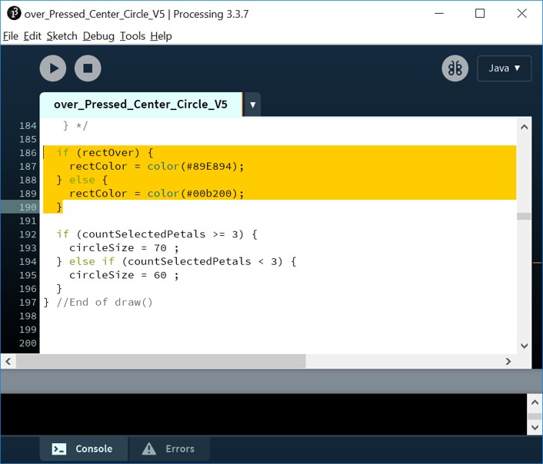
Task: Open the Java mode dropdown
Action: click(505, 68)
